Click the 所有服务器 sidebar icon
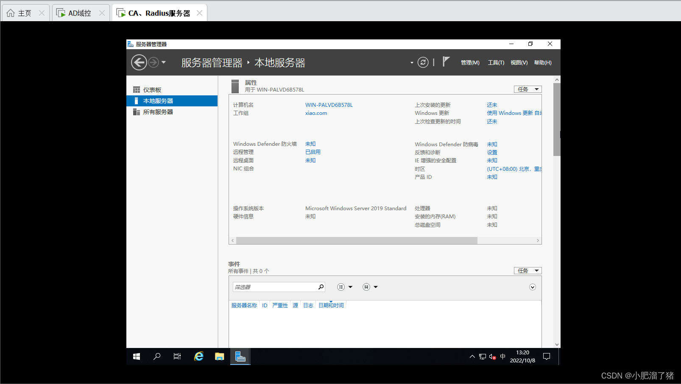Image resolution: width=681 pixels, height=384 pixels. 137,112
